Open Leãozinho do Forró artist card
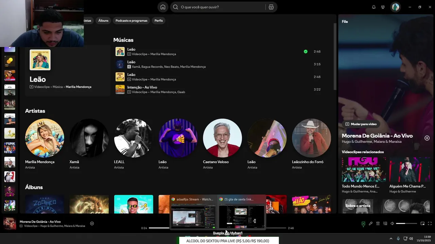 pyautogui.click(x=312, y=144)
